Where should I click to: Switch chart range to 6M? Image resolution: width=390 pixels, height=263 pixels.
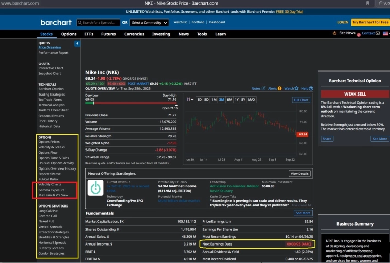tap(229, 99)
